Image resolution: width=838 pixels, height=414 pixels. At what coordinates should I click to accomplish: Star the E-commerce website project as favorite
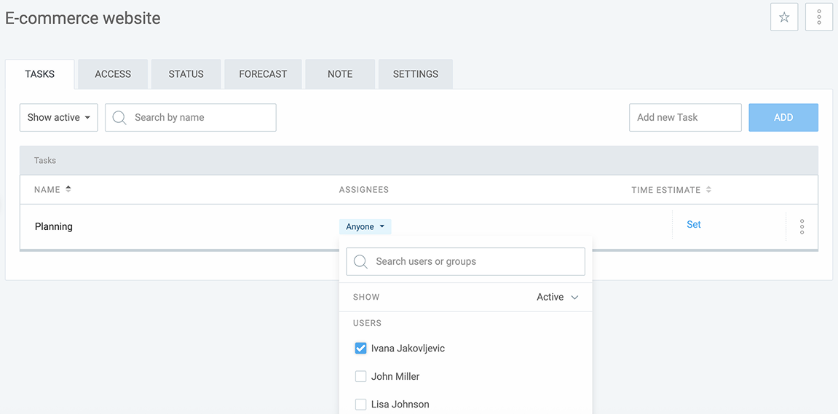point(784,17)
